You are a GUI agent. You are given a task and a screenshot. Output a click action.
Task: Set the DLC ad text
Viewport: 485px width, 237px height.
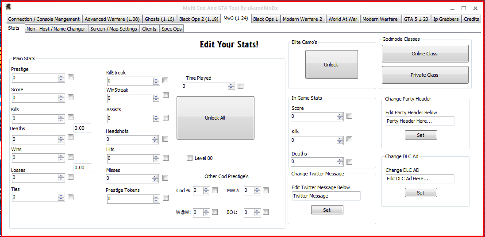coord(421,192)
